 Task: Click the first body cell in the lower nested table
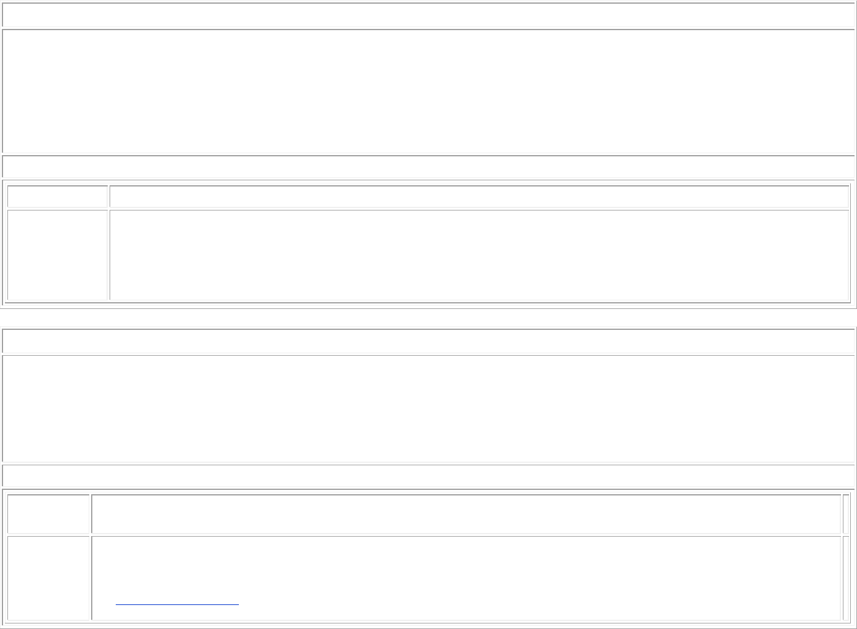click(x=49, y=578)
